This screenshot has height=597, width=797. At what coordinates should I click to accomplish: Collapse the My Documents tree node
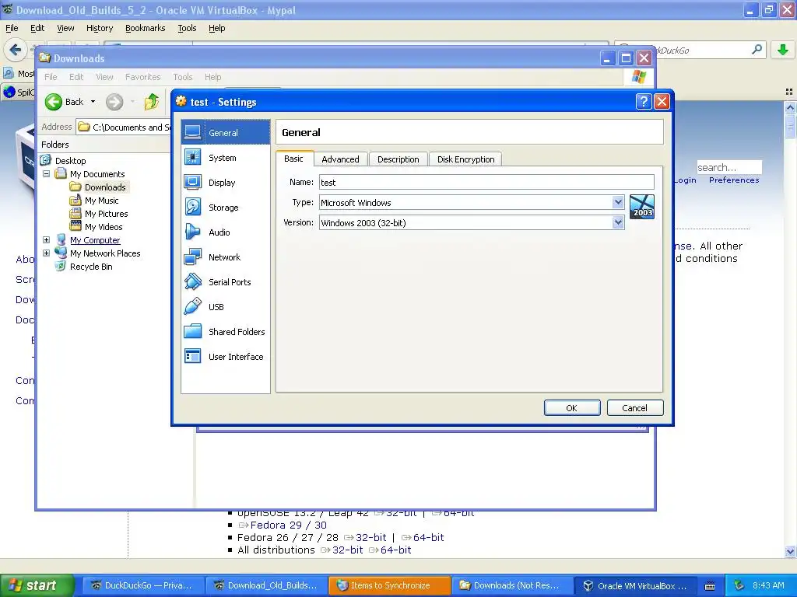point(46,173)
